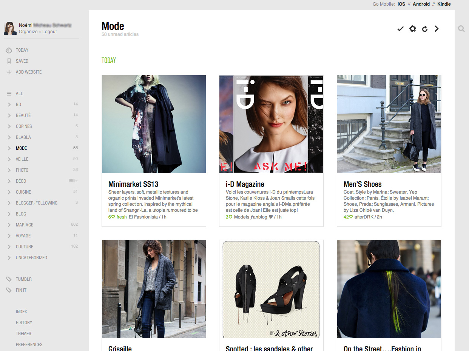The height and width of the screenshot is (351, 469).
Task: Expand the Déco category chevron
Action: 9,181
